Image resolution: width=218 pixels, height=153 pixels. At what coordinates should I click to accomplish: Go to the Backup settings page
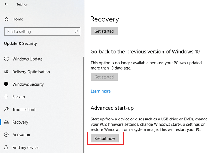19,97
